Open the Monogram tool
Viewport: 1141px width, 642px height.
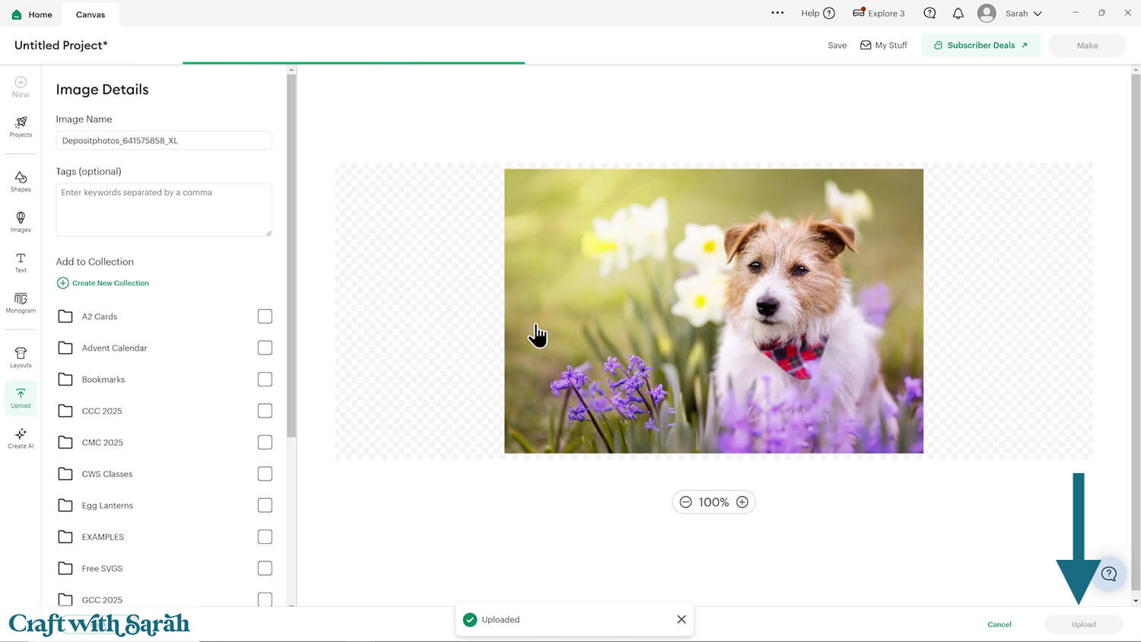click(21, 302)
